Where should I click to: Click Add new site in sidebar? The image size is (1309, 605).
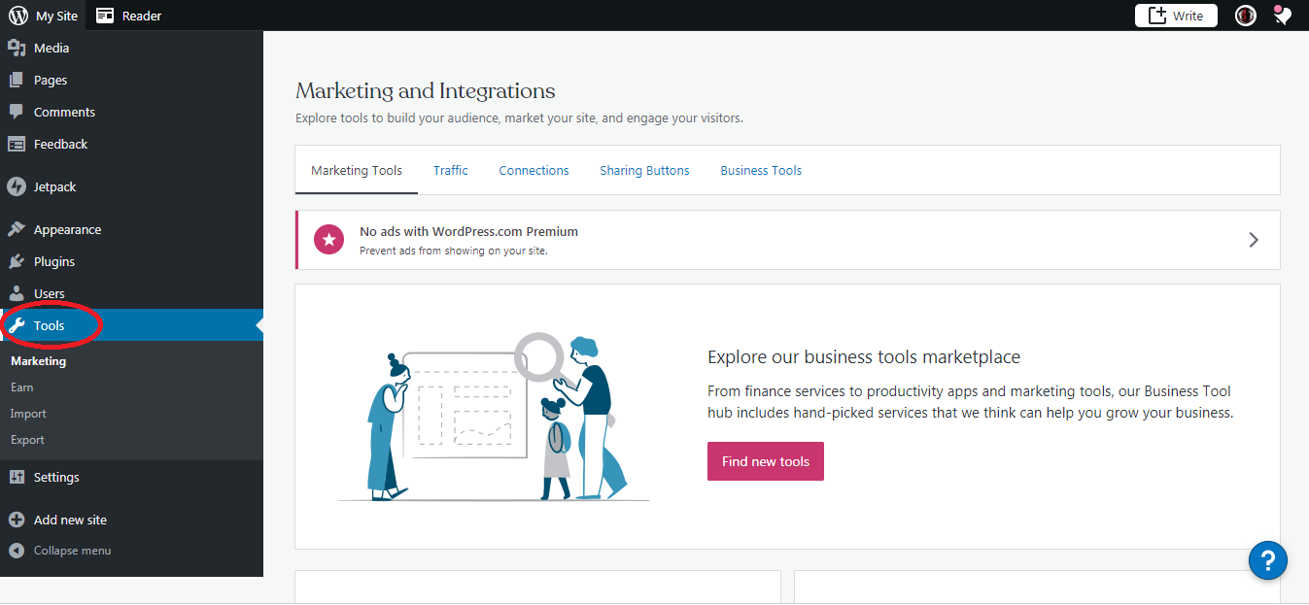pos(70,521)
